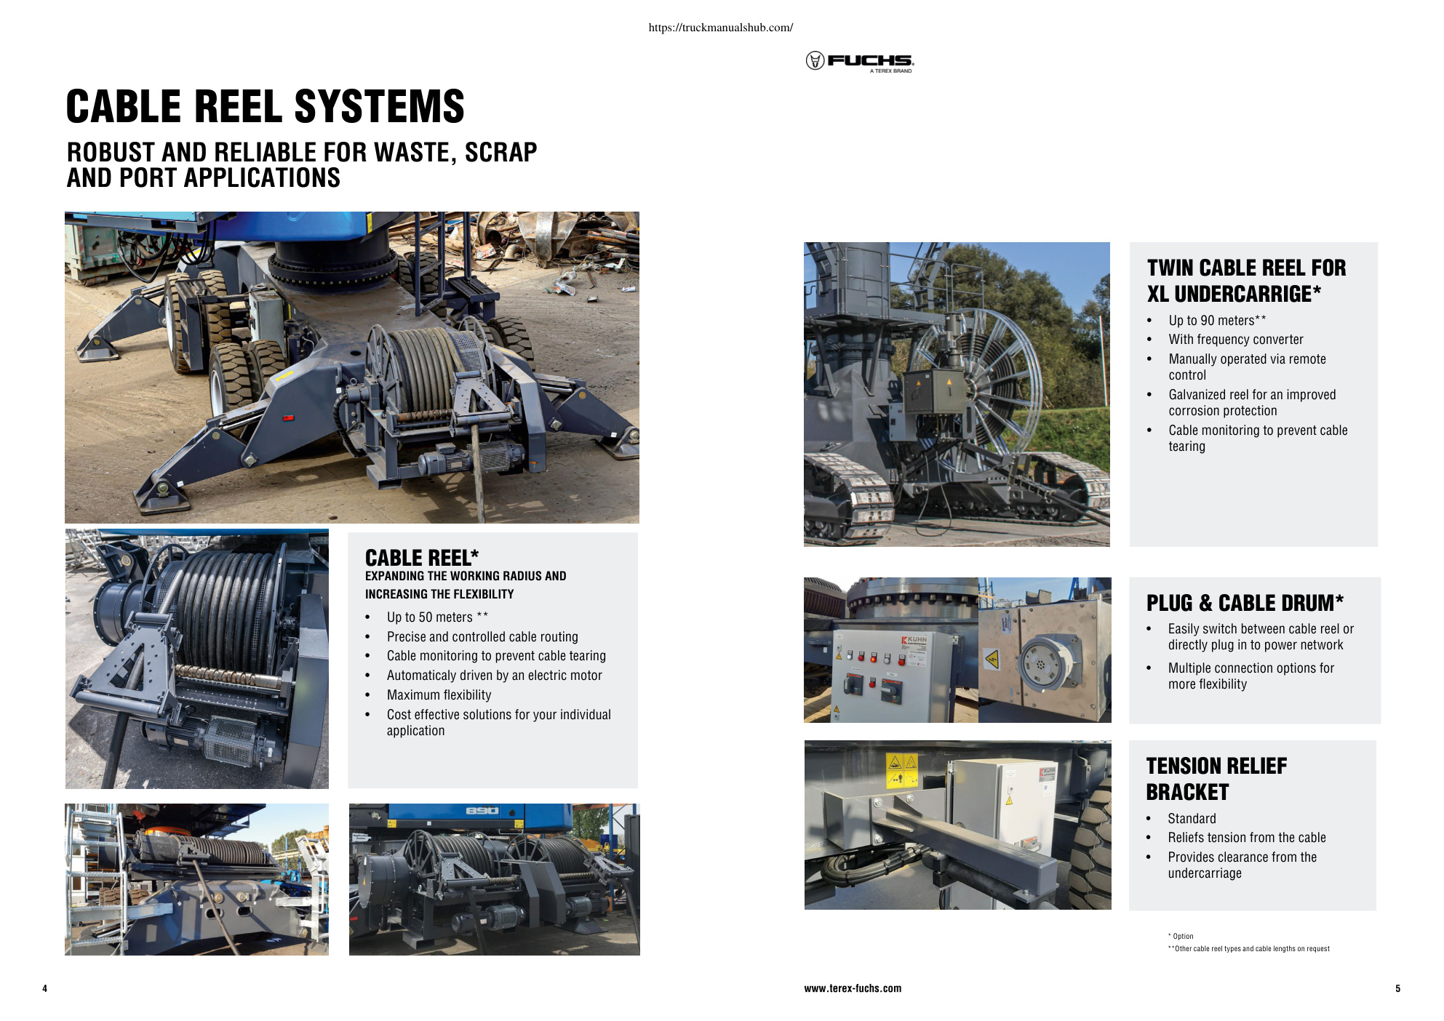
Task: Select the "TENSION RELIEF BRACKET" heading
Action: (1216, 779)
